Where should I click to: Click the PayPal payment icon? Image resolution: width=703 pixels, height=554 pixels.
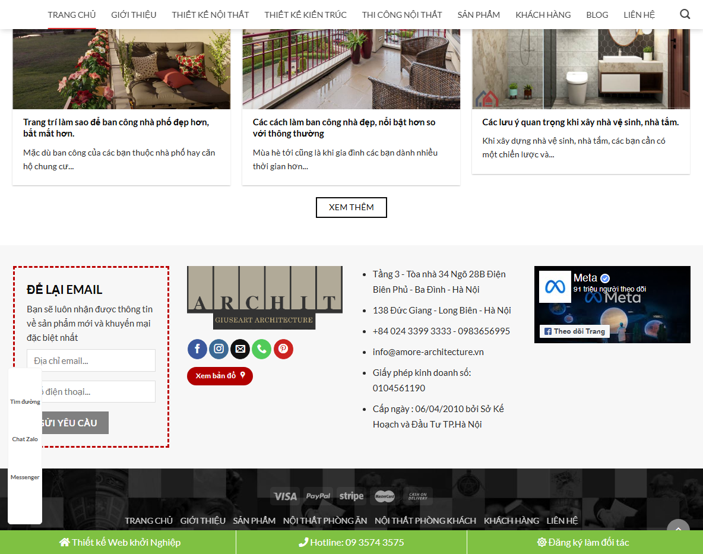318,496
